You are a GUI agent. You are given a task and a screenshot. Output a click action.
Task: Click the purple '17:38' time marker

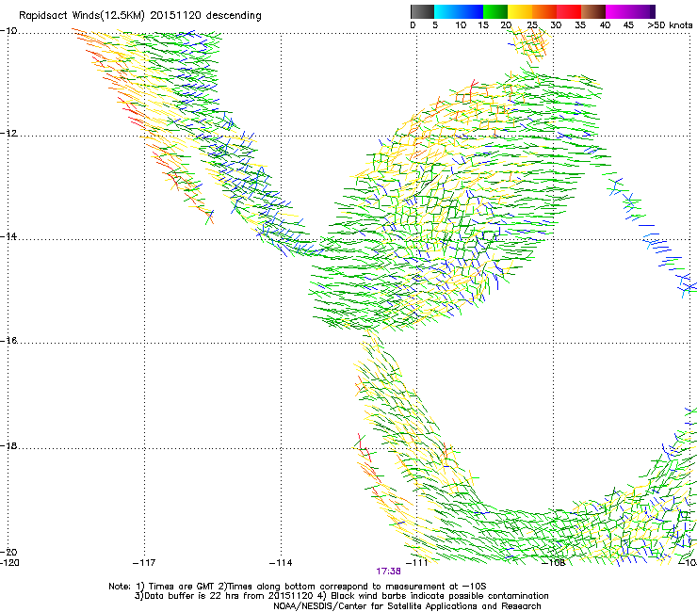tap(388, 572)
